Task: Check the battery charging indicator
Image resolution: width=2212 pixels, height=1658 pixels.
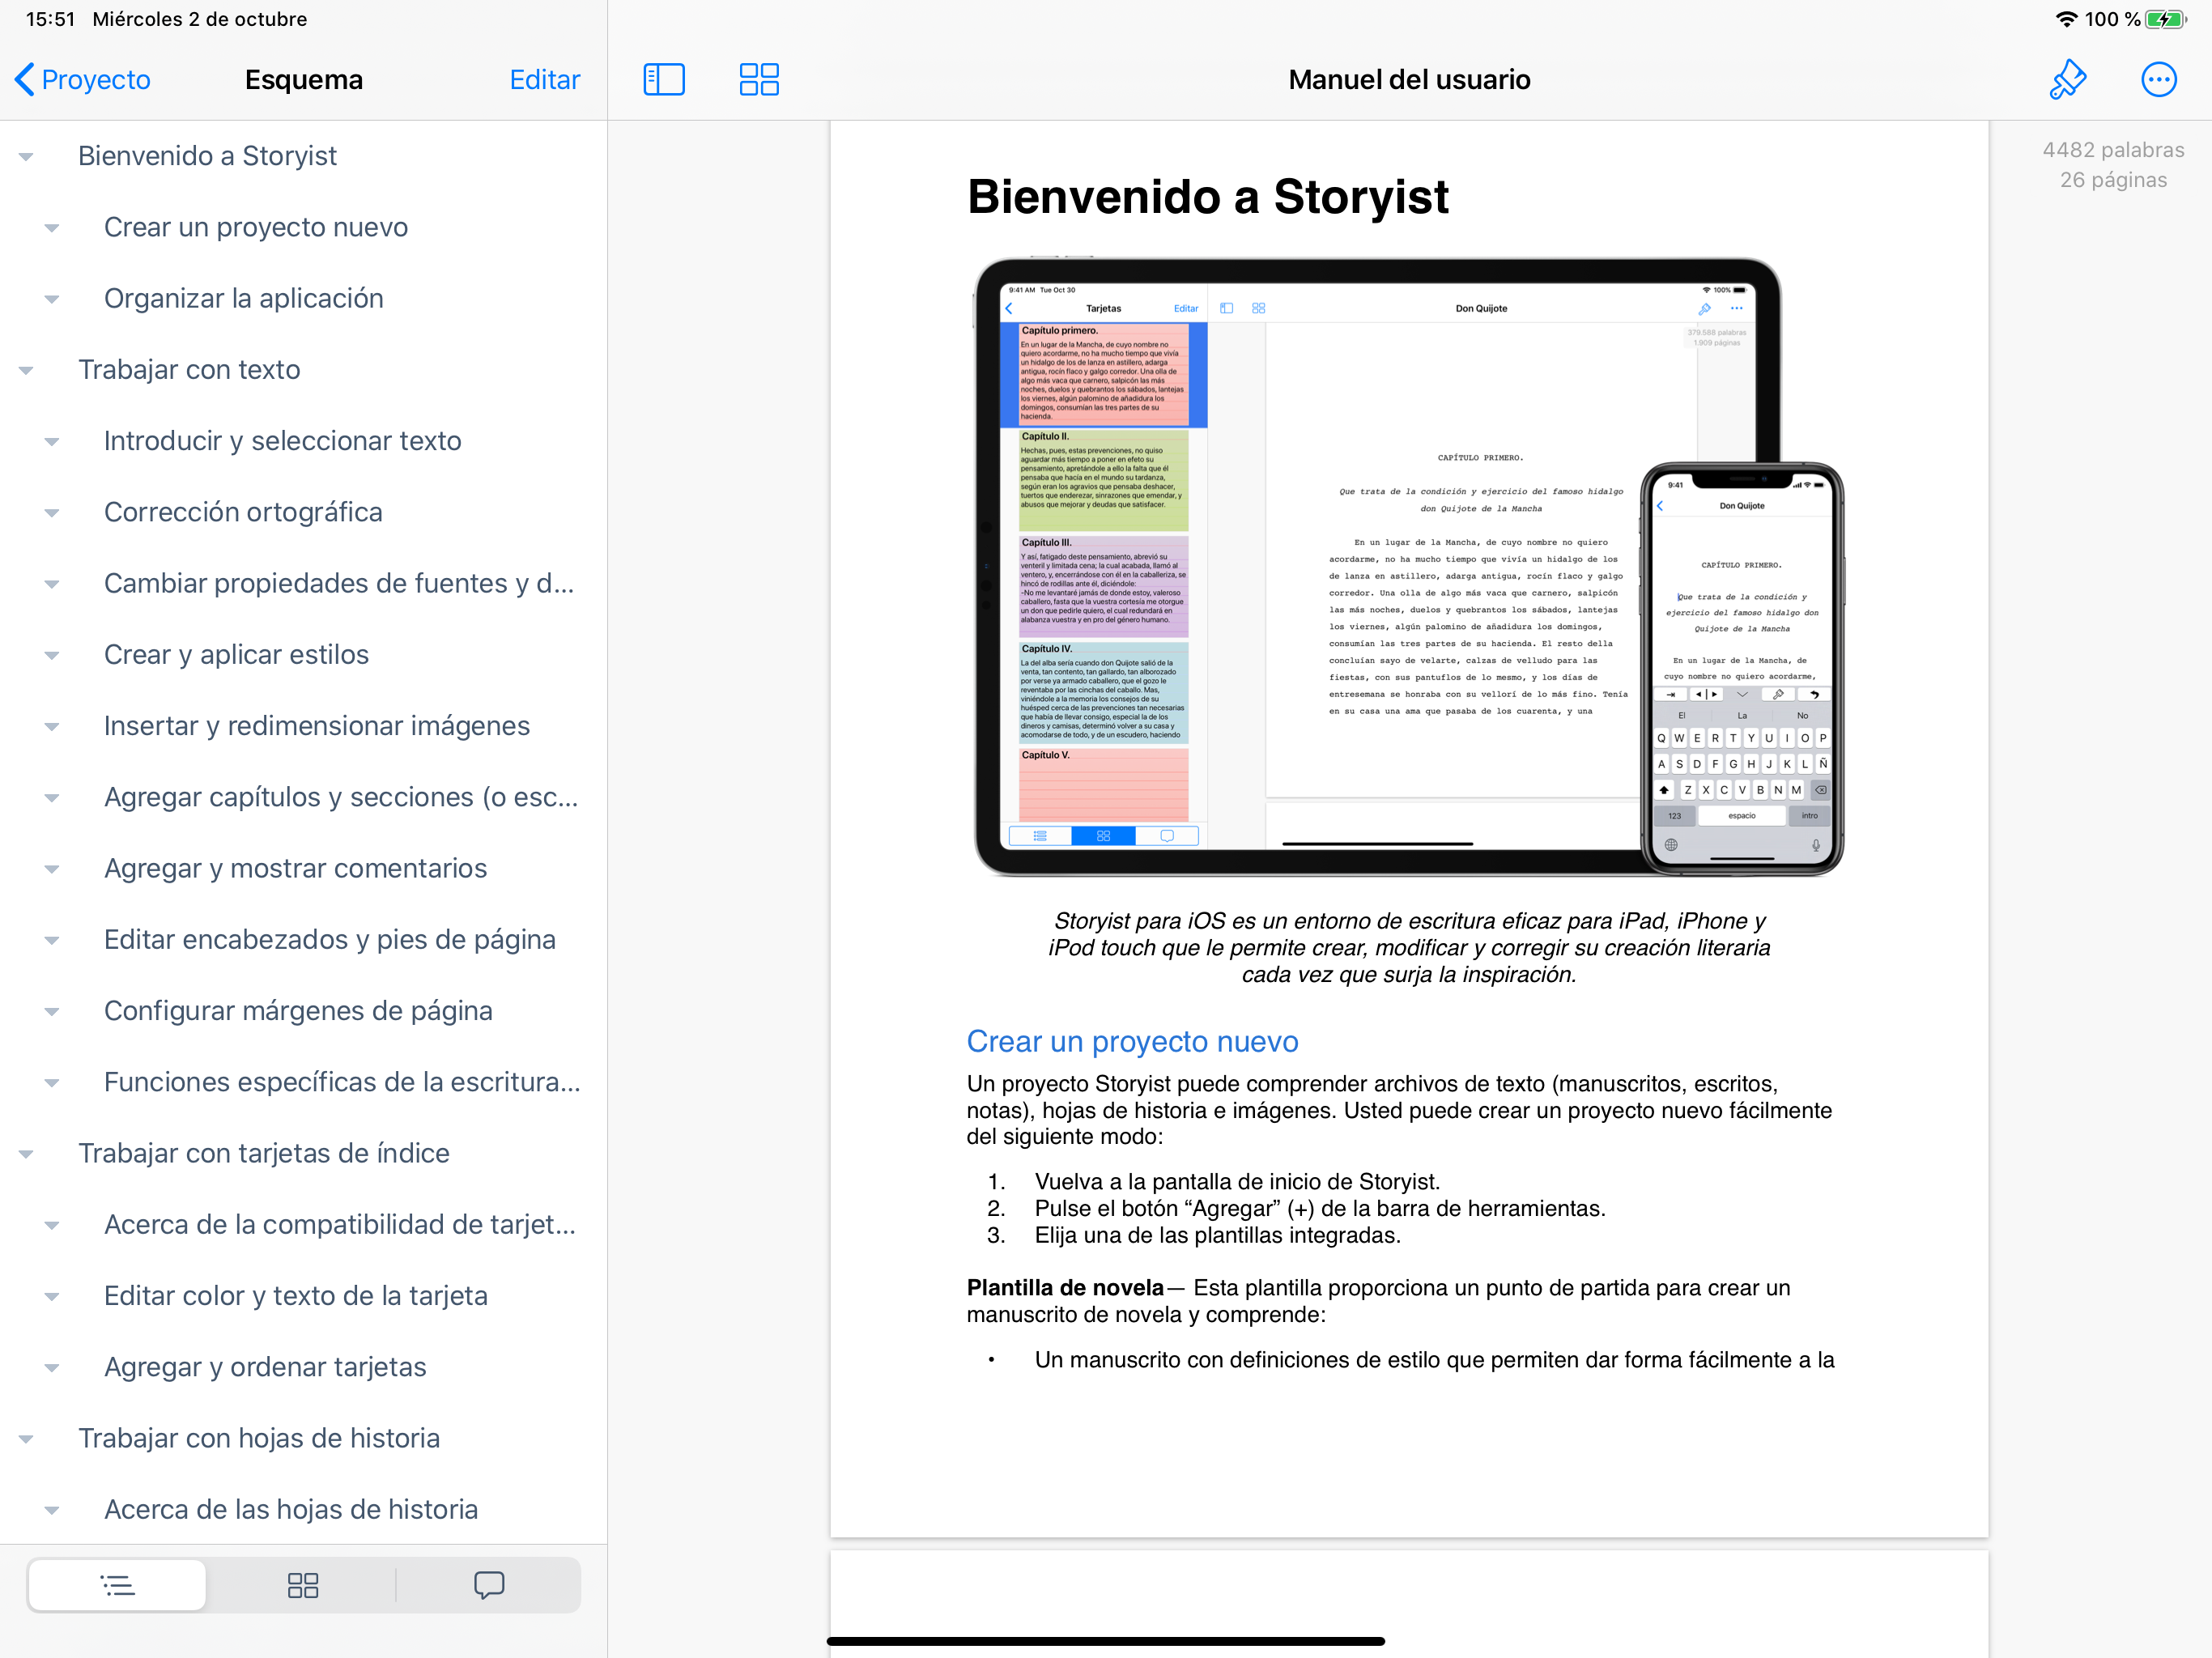Action: 2165,19
